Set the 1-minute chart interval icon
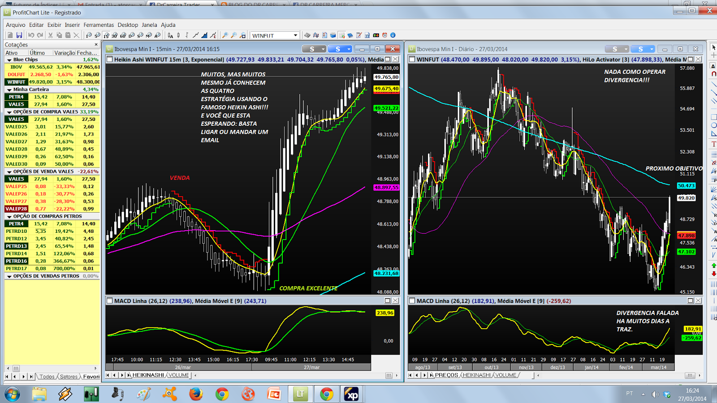Viewport: 717px width, 403px height. tap(89, 35)
